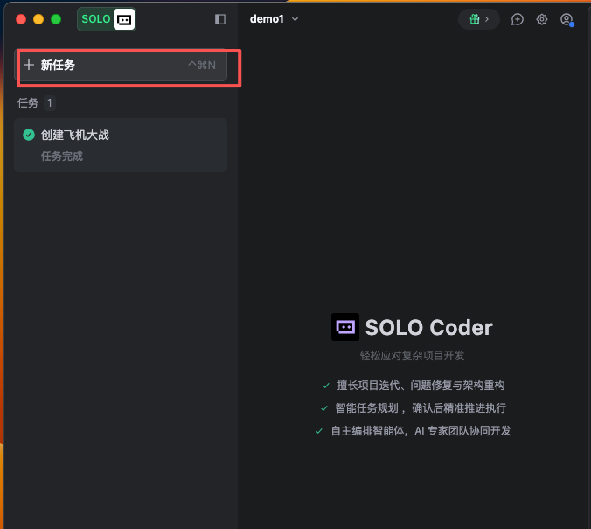Click the task count badge 1
The height and width of the screenshot is (529, 591).
[49, 103]
